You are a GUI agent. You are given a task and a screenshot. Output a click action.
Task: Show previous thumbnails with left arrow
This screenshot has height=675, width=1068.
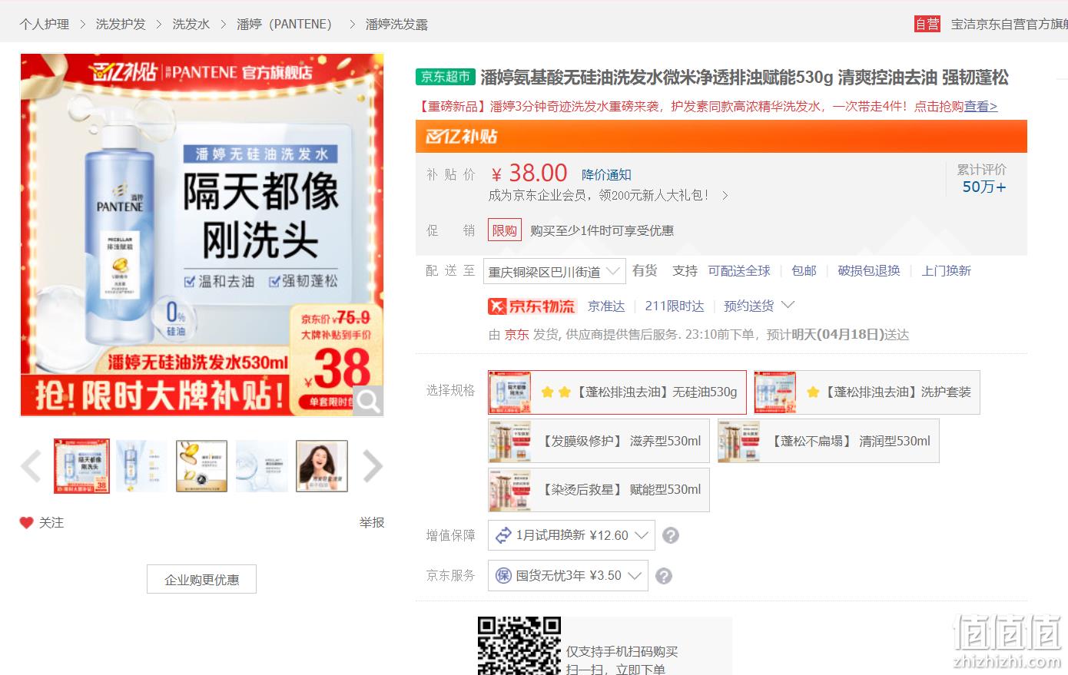[x=31, y=466]
